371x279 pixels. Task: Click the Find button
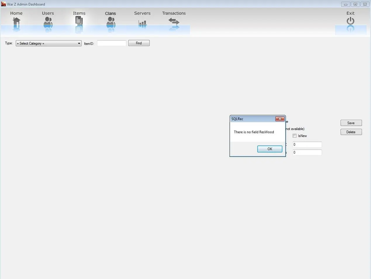click(139, 43)
